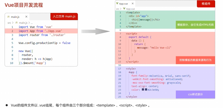The height and width of the screenshot is (108, 223).
Task: Click the './router' string in main.js
Action: (57, 35)
